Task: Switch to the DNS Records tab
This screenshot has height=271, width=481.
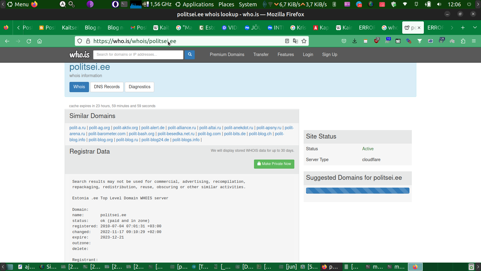Action: [107, 87]
